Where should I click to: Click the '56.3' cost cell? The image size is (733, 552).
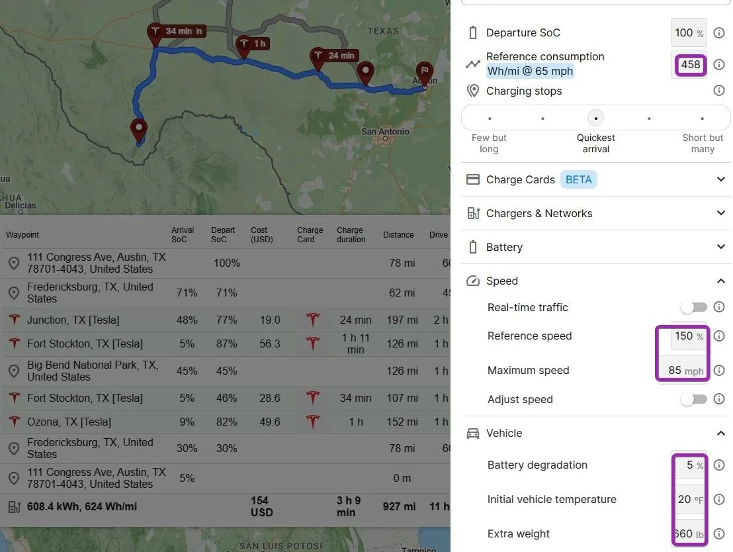[270, 344]
